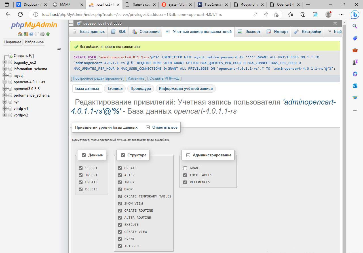This screenshot has height=253, width=363.
Task: Collapse the opencart-4.0.1.1-rs database node
Action: tap(5, 82)
